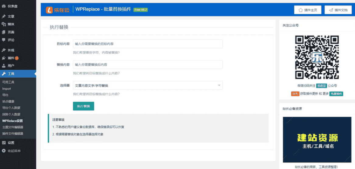The width and height of the screenshot is (355, 169).
Task: Select 站点健康 submenu item
Action: coord(8,101)
